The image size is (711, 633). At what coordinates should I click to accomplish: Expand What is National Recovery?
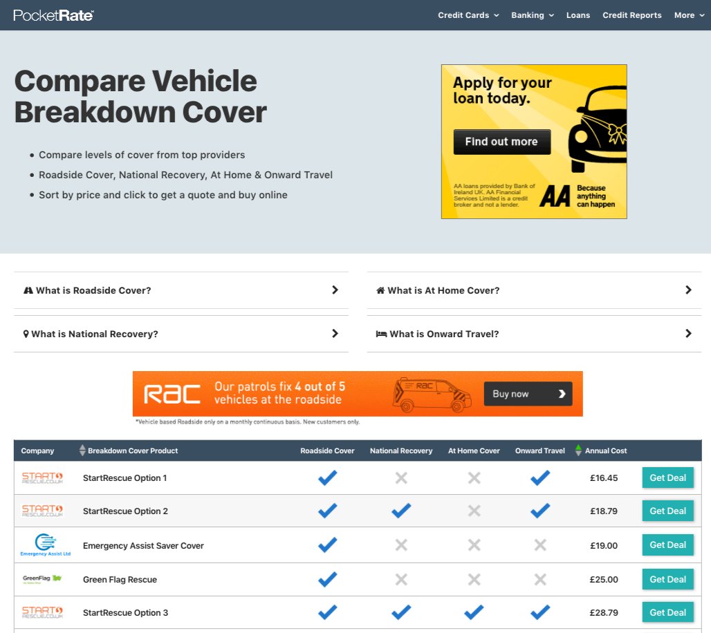tap(181, 334)
